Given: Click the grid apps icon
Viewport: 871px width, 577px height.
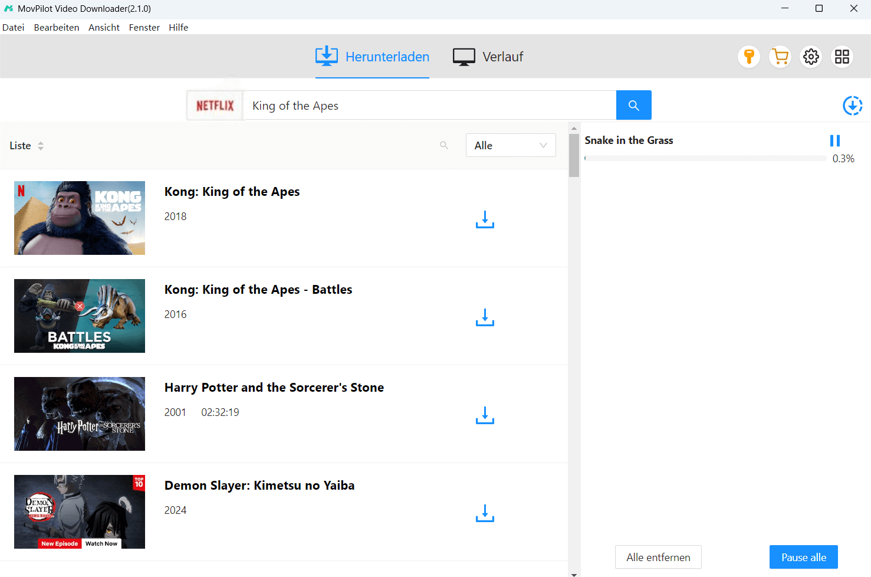Looking at the screenshot, I should (842, 57).
